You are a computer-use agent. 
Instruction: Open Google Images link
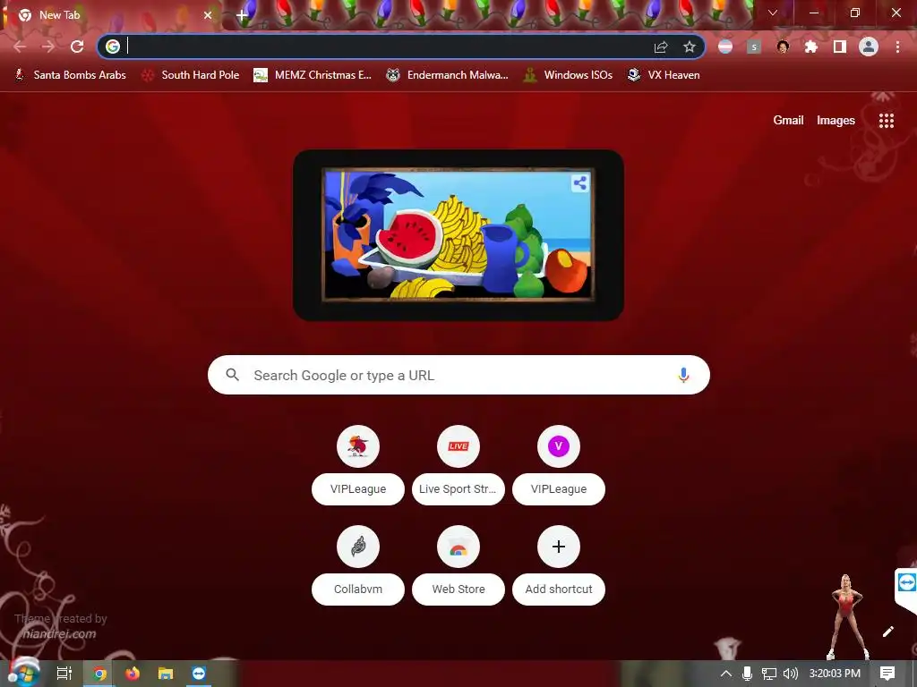836,121
